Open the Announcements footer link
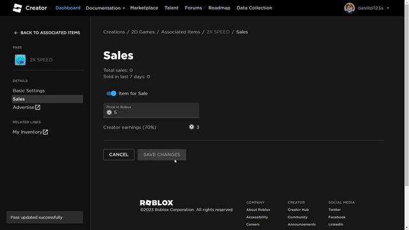409x230 pixels. (302, 224)
